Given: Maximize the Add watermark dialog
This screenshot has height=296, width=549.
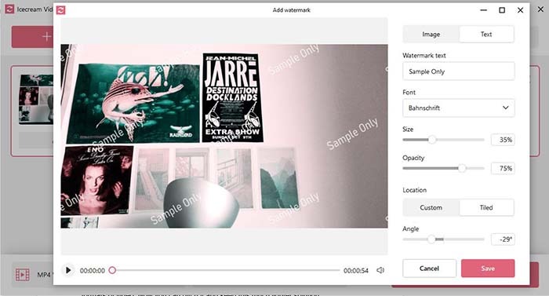Looking at the screenshot, I should (502, 10).
